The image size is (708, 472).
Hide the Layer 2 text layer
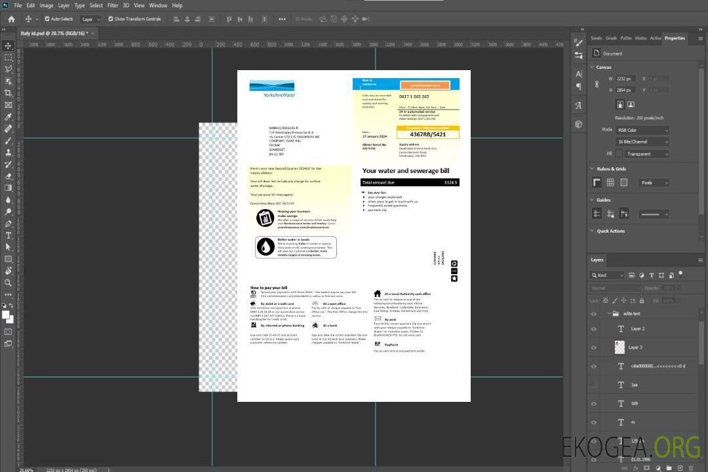[x=594, y=329]
